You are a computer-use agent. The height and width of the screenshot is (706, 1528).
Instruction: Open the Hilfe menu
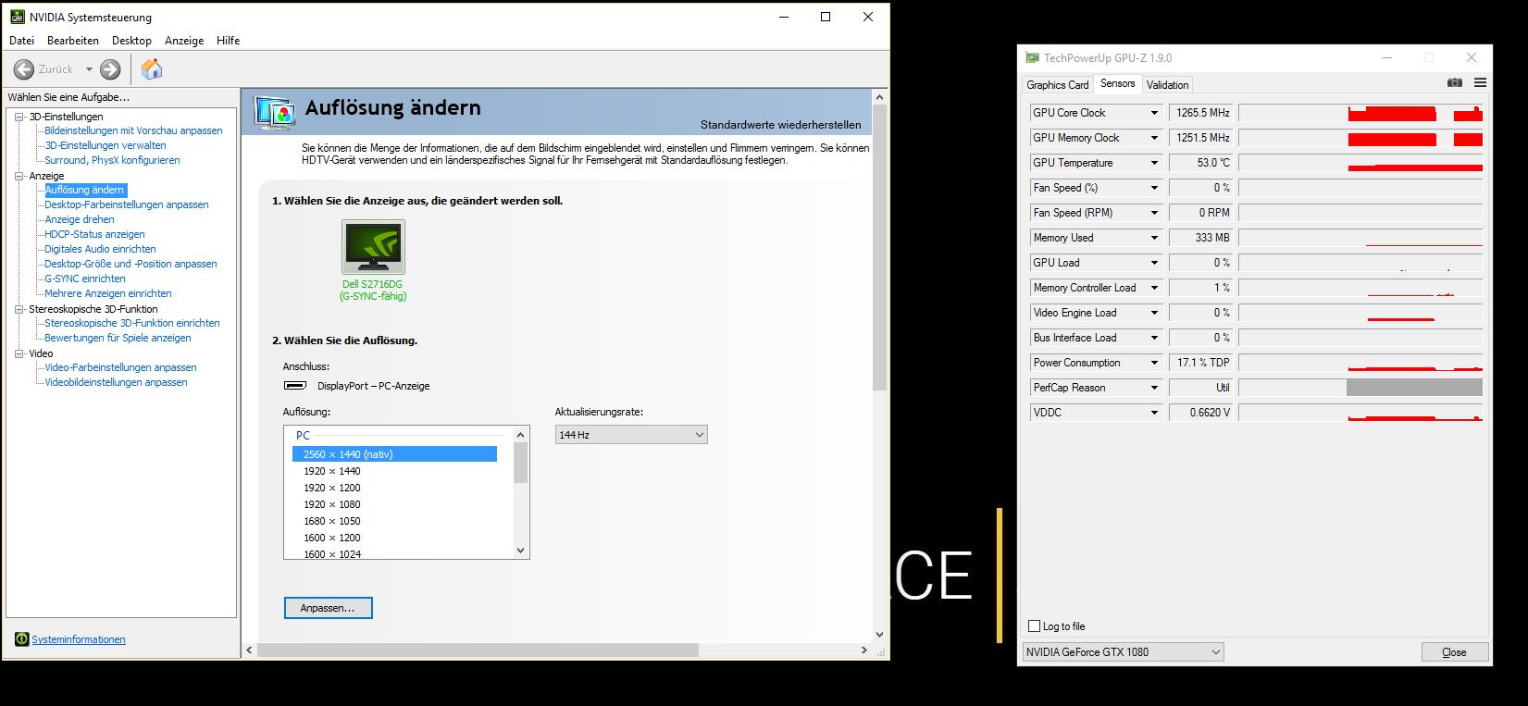pyautogui.click(x=228, y=41)
